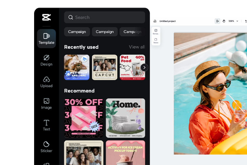This screenshot has height=165, width=247.
Task: Click the template Search field
Action: pos(104,17)
